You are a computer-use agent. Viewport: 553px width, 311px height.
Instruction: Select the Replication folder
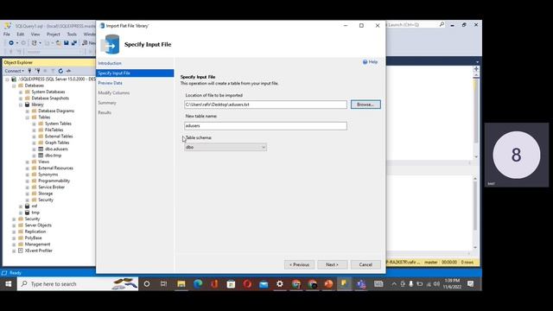[35, 232]
